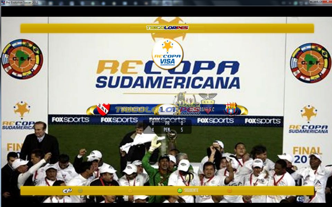The image size is (332, 207).
Task: Click the help question mark icon
Action: pos(70,190)
